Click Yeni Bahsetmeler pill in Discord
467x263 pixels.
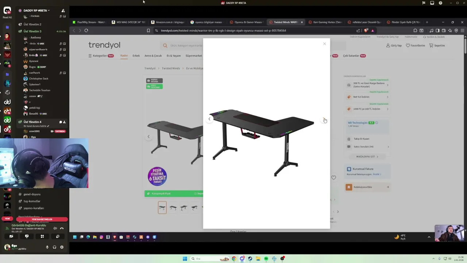(x=42, y=219)
